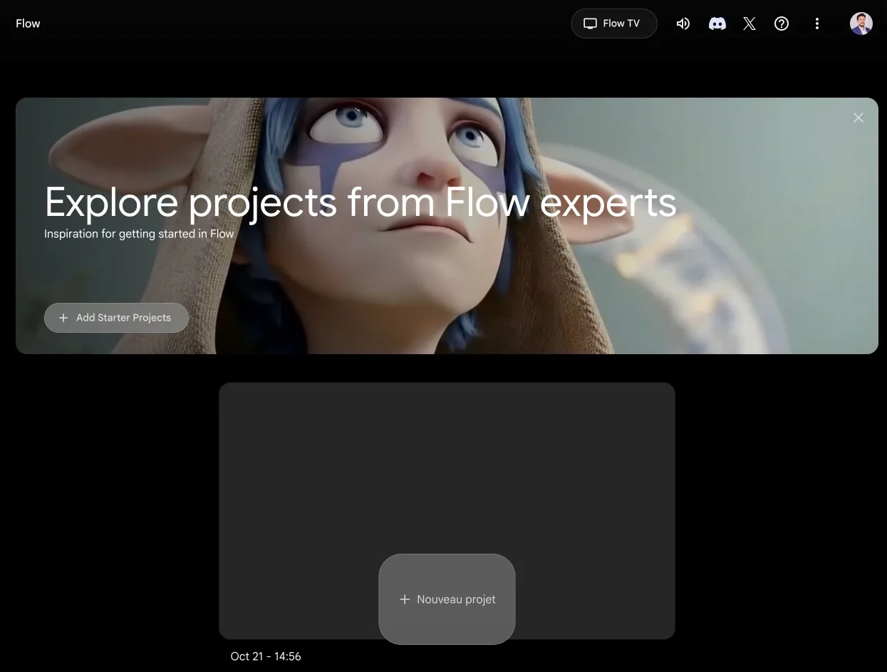Click the plus icon on Add Starter Projects
The height and width of the screenshot is (672, 887).
pos(63,317)
